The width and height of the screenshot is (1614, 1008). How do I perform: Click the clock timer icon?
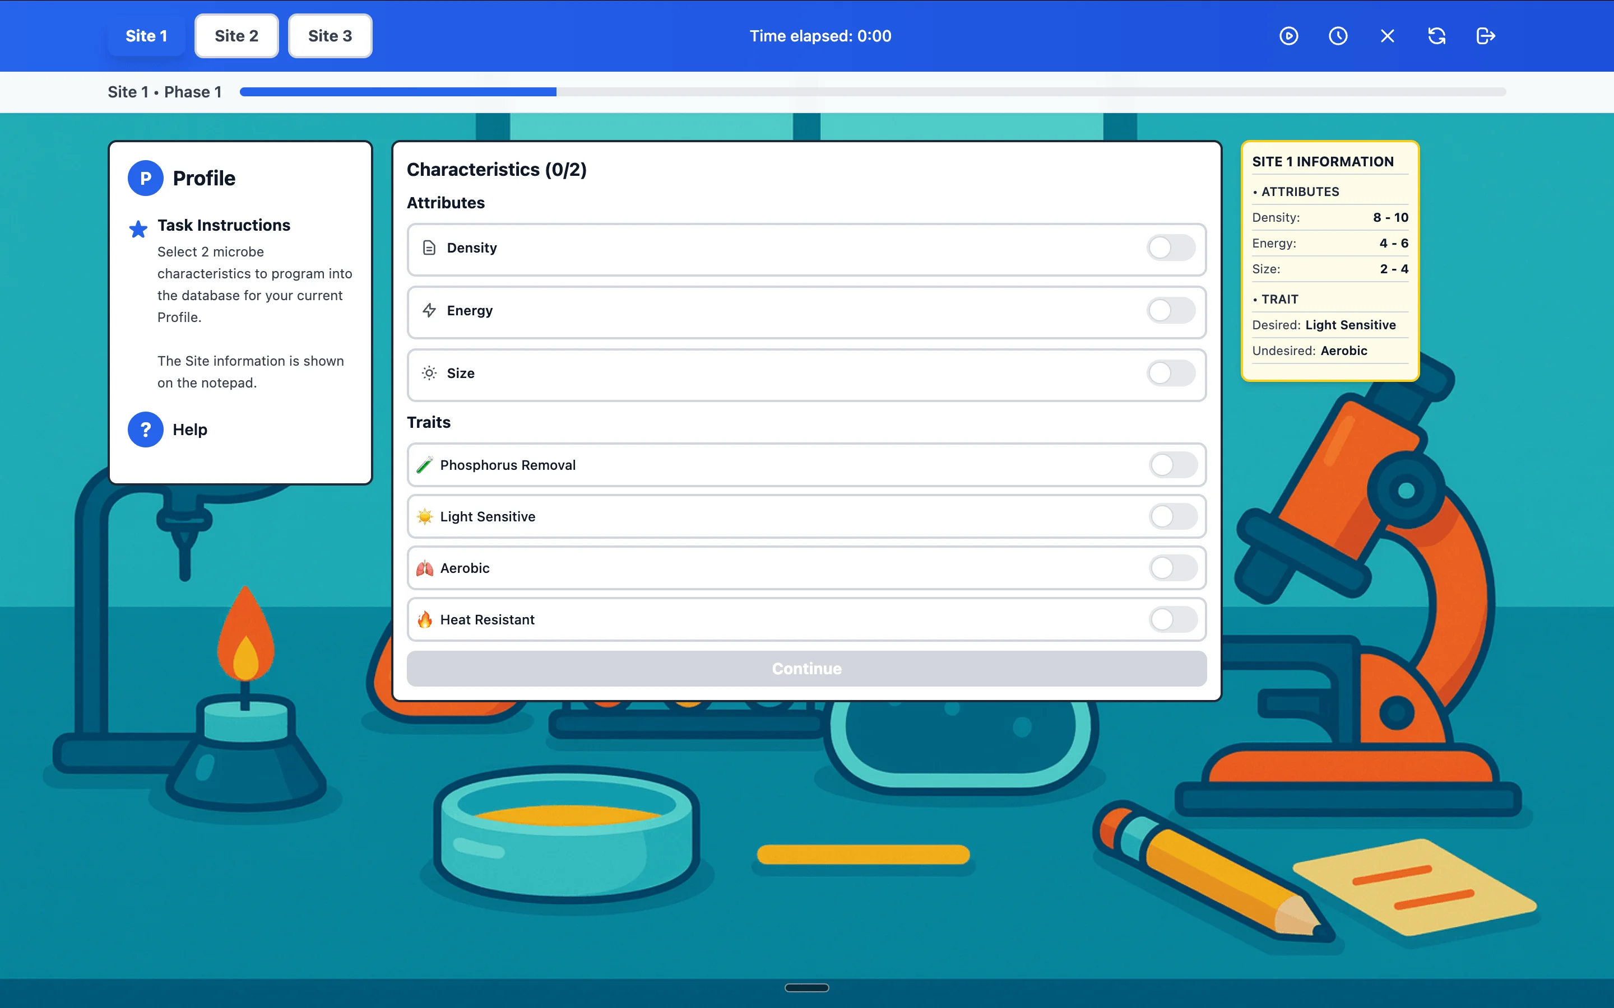tap(1338, 36)
